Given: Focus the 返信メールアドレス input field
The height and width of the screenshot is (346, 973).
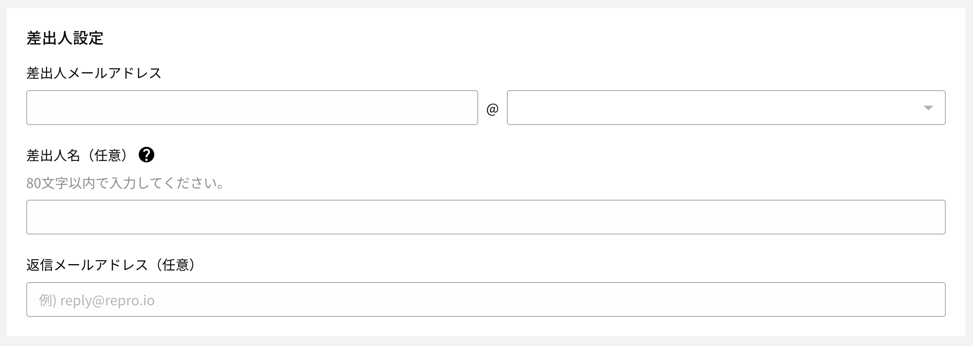Looking at the screenshot, I should click(x=486, y=299).
